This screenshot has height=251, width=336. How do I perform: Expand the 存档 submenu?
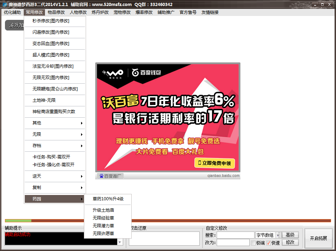[55, 146]
